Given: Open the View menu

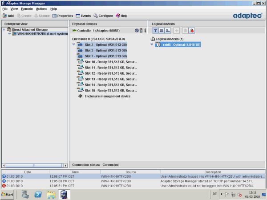Looking at the screenshot, I should (x=14, y=9).
